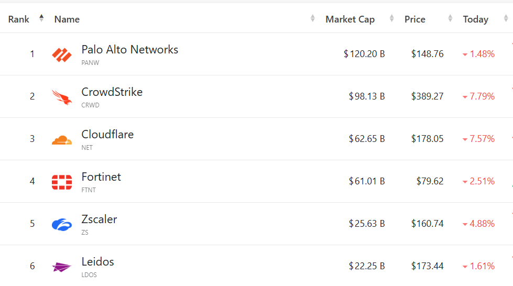This screenshot has width=513, height=286.
Task: Click the Fortinet red grid logo
Action: click(x=62, y=182)
